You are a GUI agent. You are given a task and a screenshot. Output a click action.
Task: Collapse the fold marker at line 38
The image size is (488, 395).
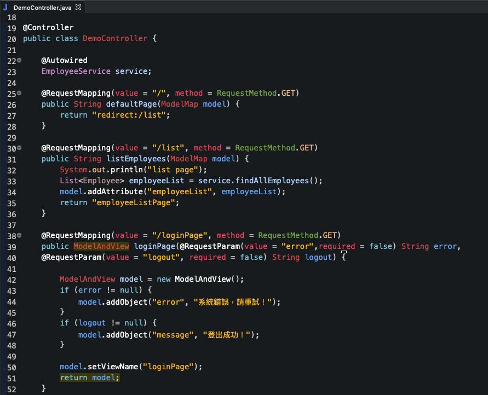(19, 235)
